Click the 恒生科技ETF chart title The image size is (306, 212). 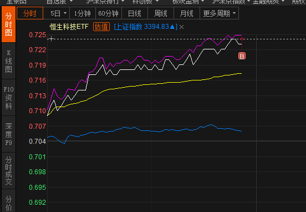pos(69,27)
